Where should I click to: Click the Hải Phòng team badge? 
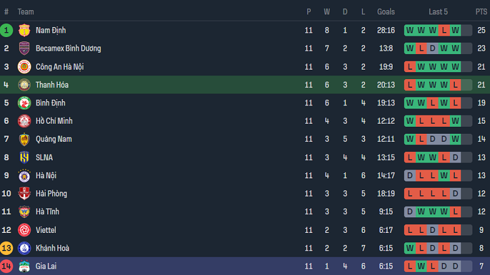click(x=24, y=194)
